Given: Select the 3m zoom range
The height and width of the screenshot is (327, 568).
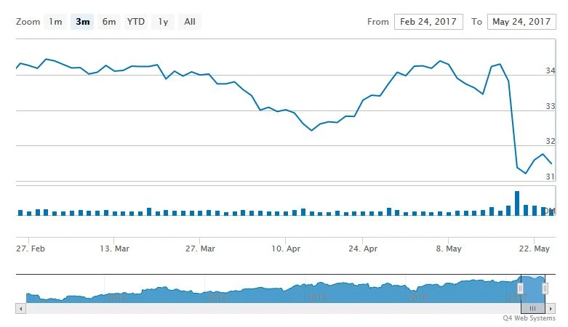Looking at the screenshot, I should (82, 22).
